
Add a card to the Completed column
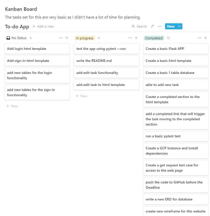pos(205,38)
